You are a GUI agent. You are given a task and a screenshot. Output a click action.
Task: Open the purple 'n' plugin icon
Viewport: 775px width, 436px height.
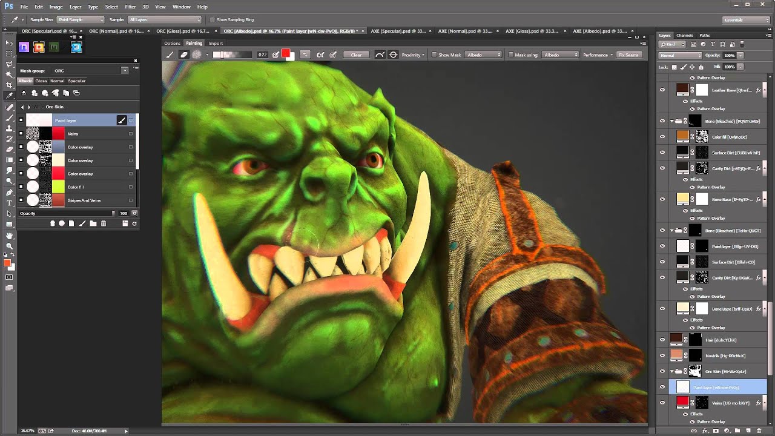click(x=24, y=47)
